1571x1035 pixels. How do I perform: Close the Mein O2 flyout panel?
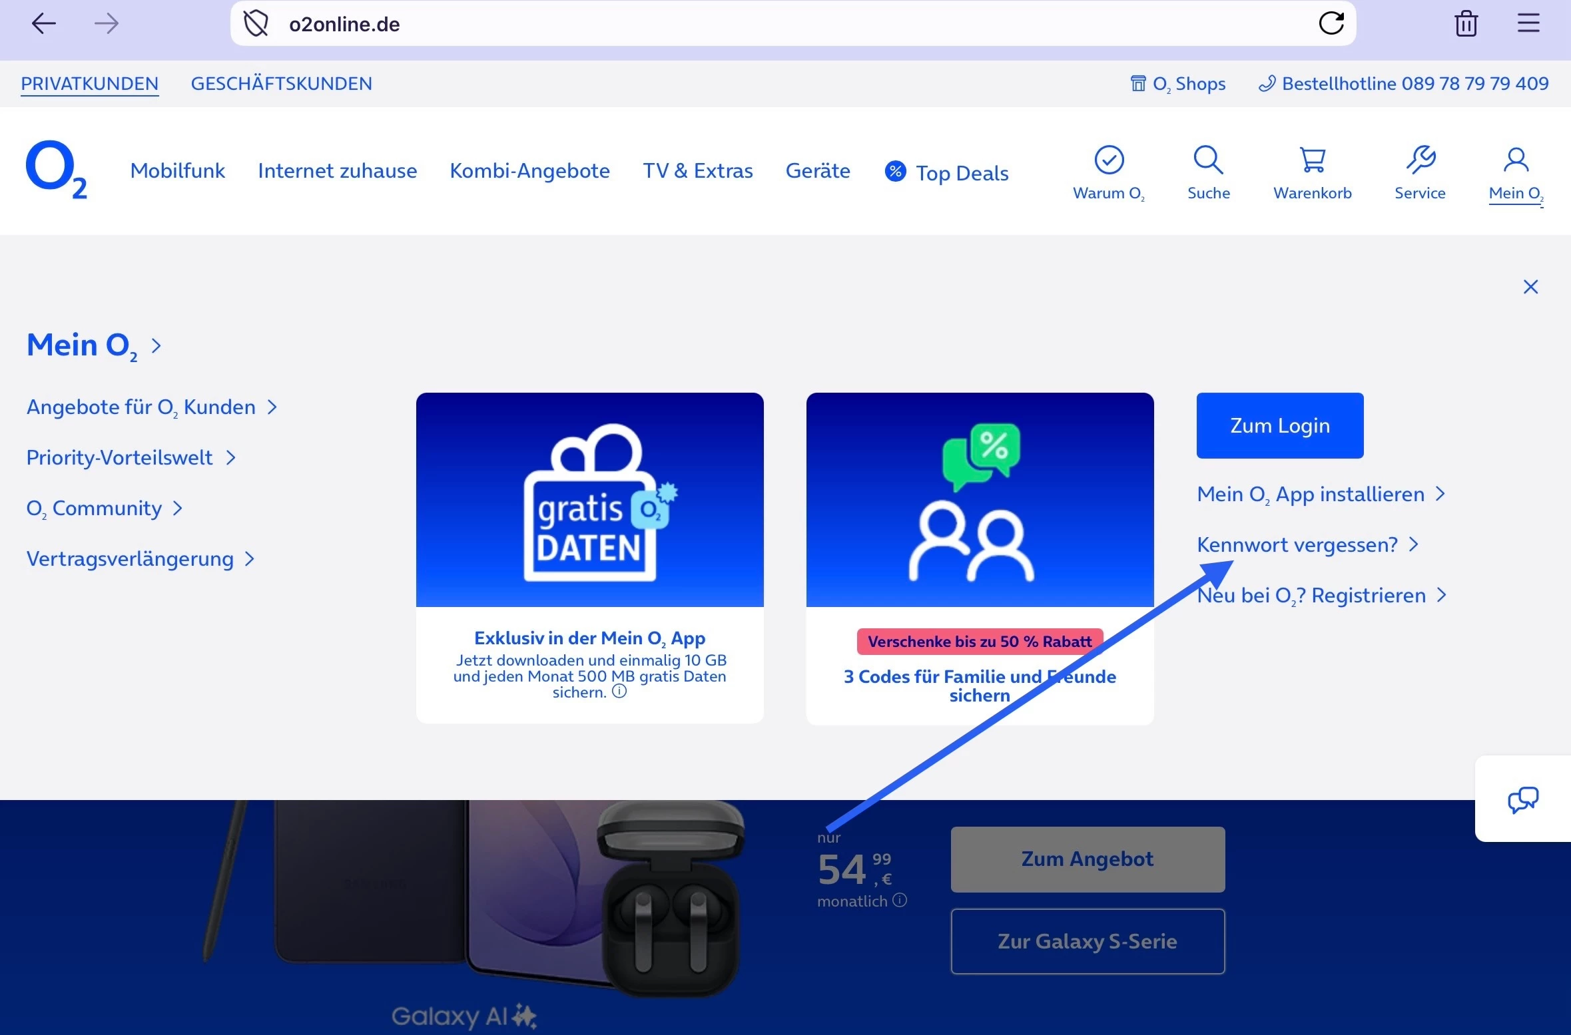click(1530, 287)
